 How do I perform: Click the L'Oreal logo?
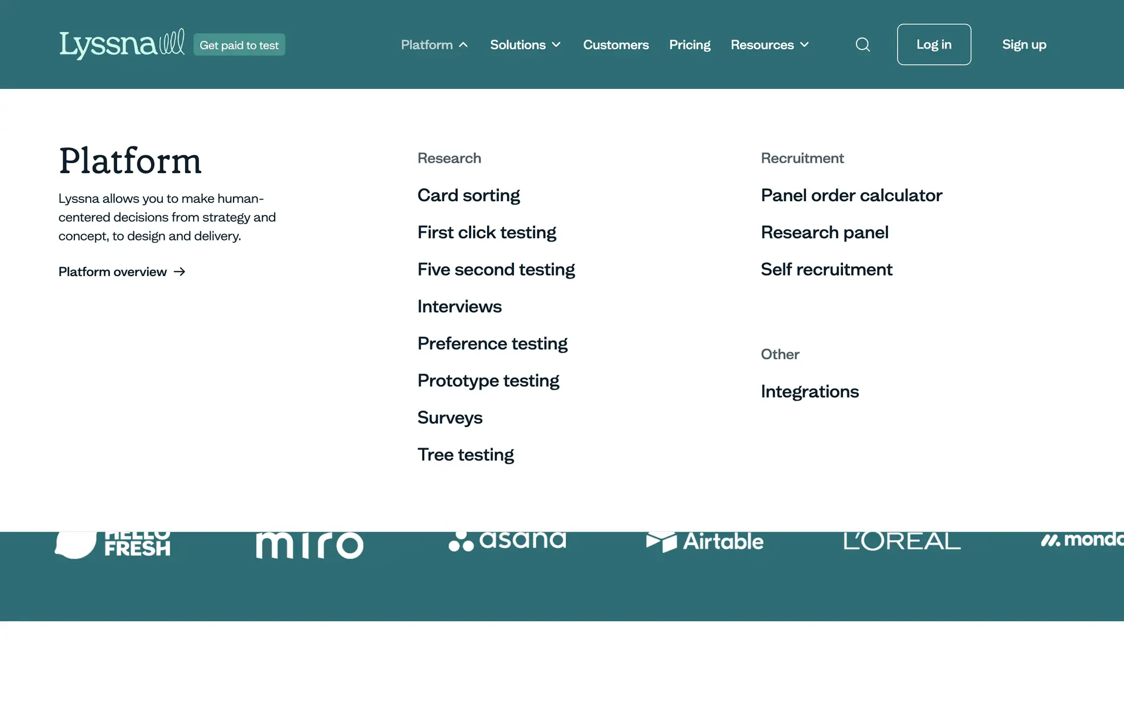coord(902,541)
